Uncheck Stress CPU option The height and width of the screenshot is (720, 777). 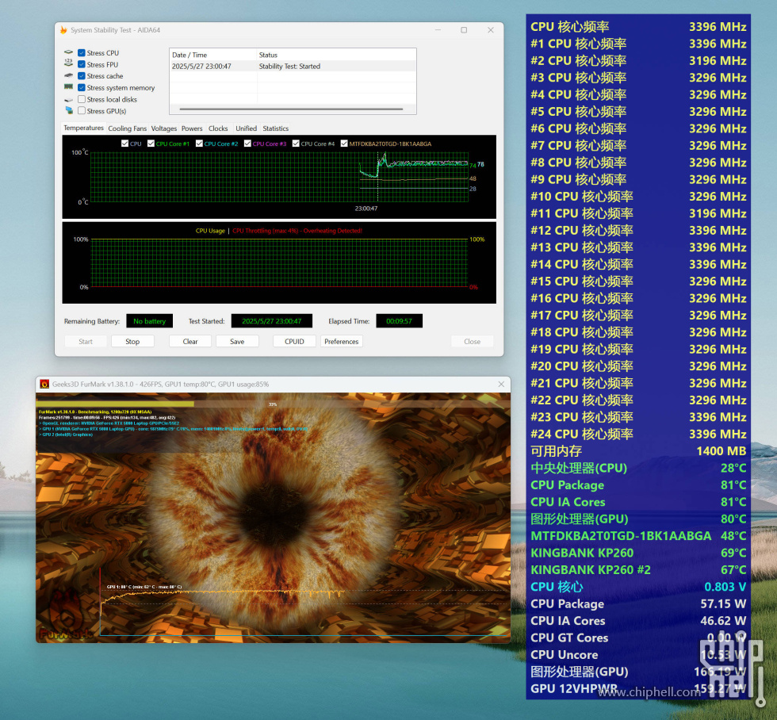click(82, 53)
